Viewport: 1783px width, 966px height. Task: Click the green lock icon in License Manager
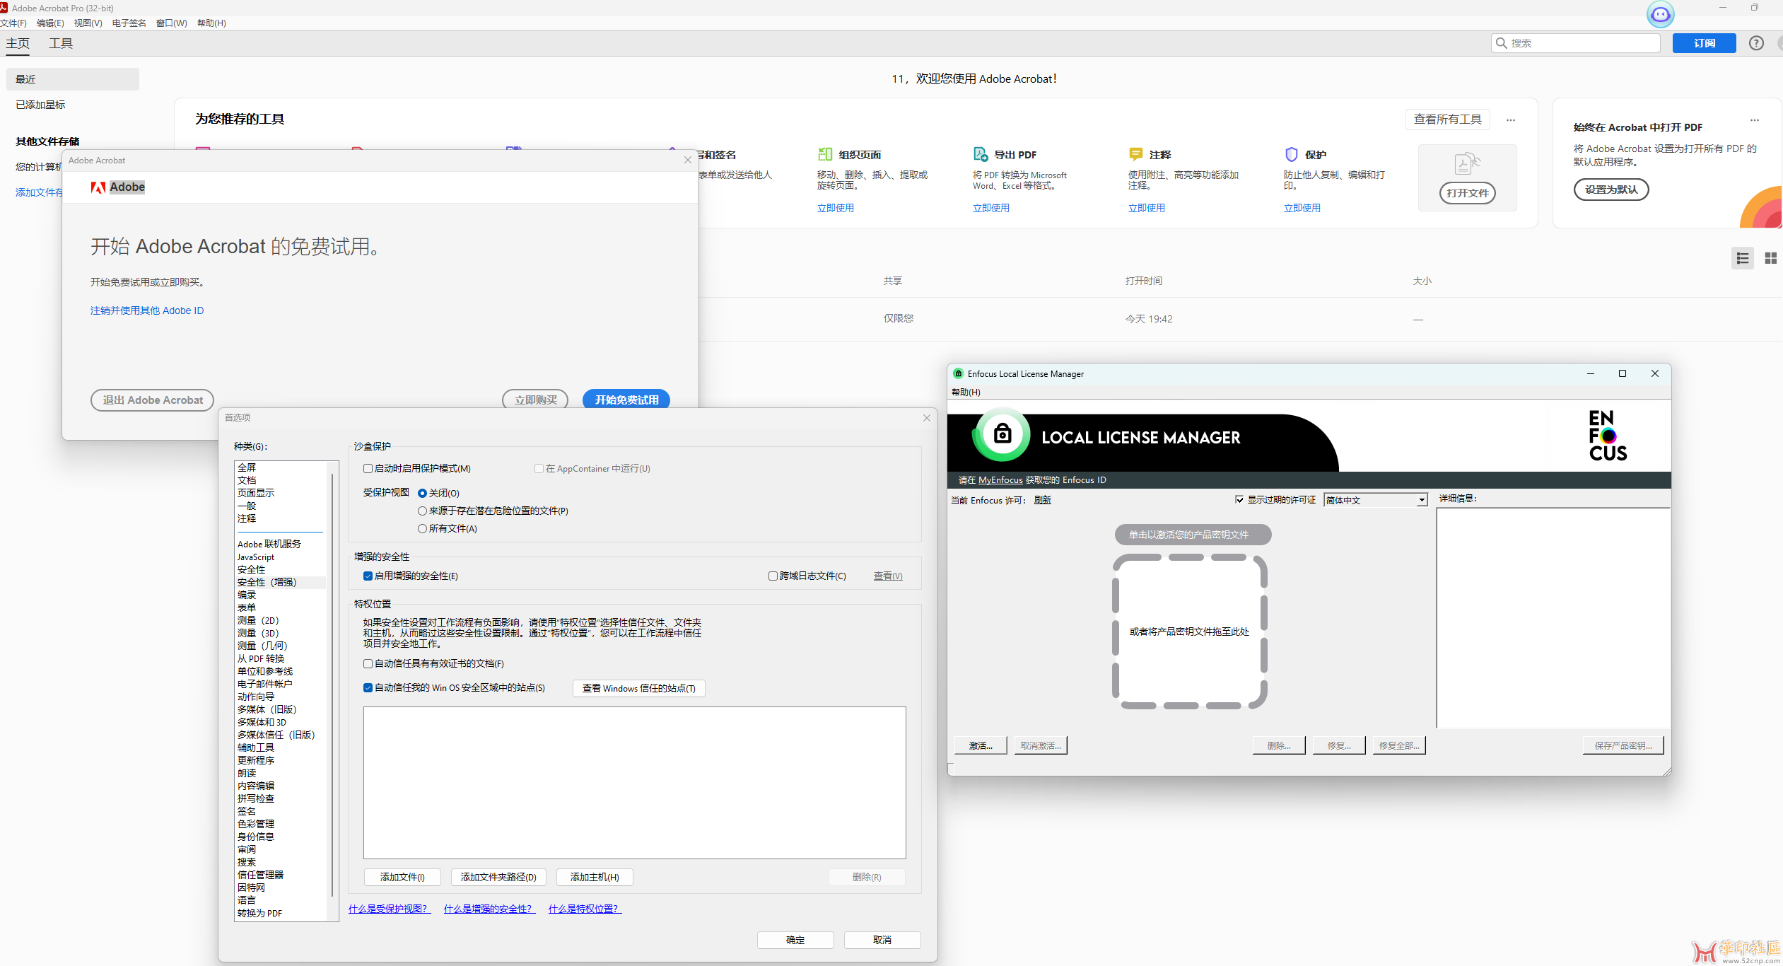[x=1002, y=434]
